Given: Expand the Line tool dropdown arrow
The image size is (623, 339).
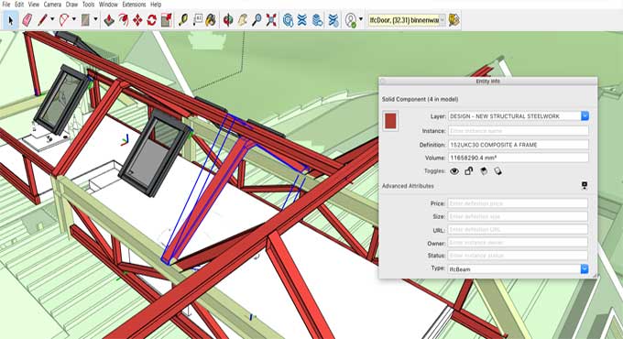Looking at the screenshot, I should pos(52,19).
